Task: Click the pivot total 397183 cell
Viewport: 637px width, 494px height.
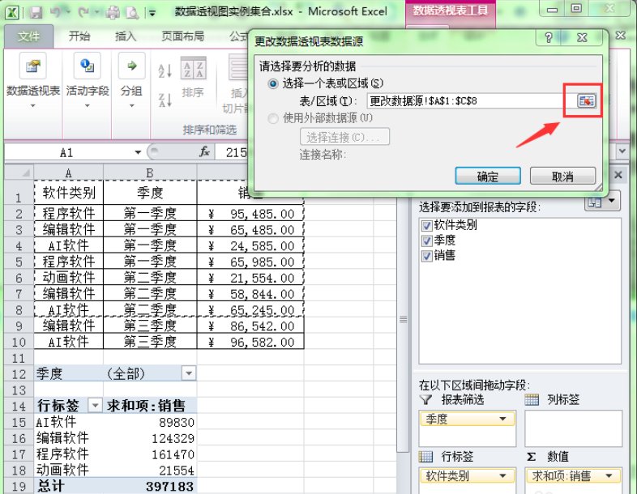Action: coord(150,486)
